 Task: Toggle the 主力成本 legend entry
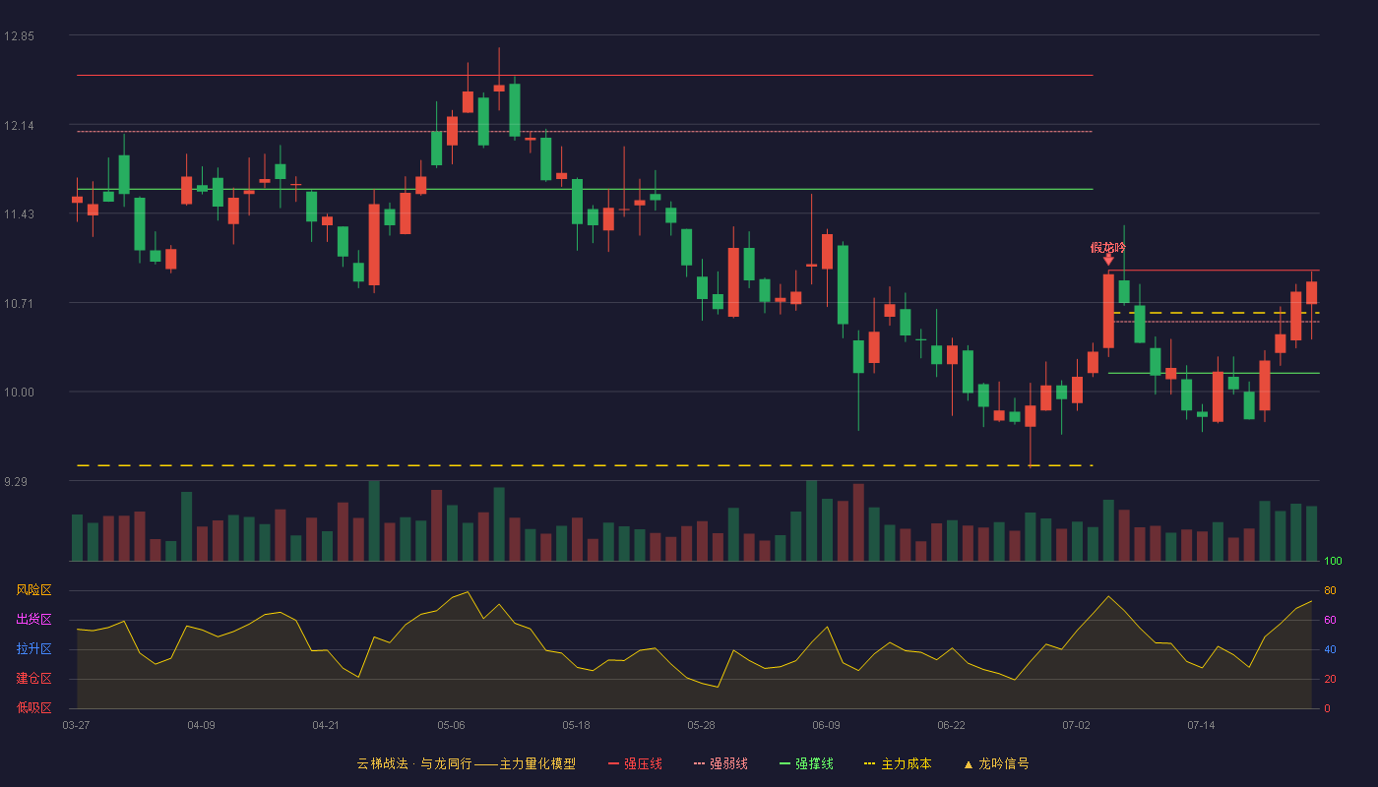coord(898,763)
